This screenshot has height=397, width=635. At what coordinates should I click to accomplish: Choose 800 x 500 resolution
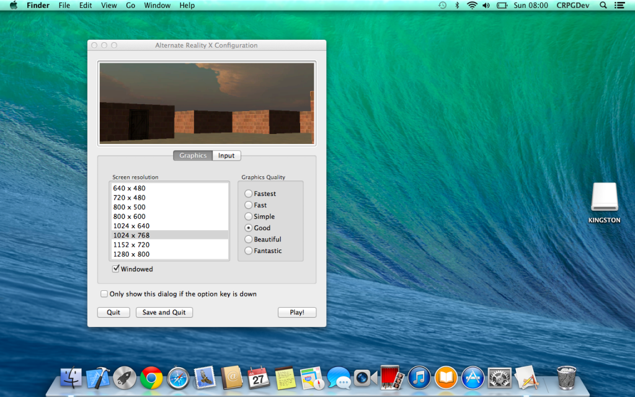point(170,207)
